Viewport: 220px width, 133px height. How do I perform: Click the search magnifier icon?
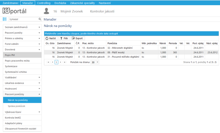(40, 19)
